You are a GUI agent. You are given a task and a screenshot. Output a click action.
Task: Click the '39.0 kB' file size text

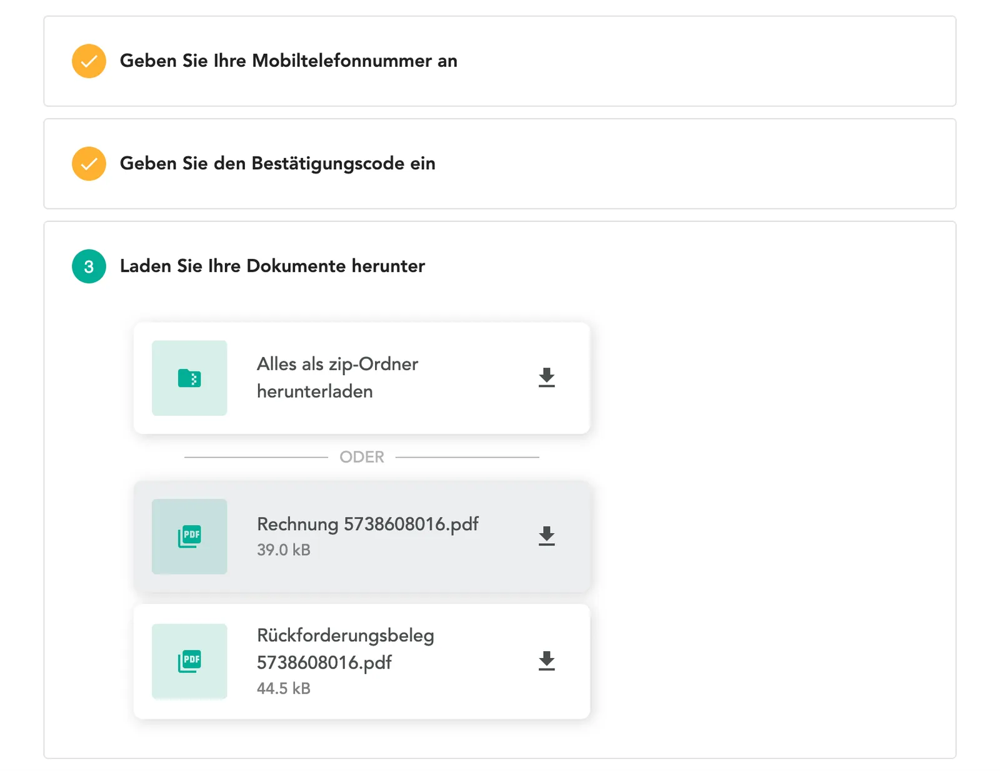click(284, 550)
